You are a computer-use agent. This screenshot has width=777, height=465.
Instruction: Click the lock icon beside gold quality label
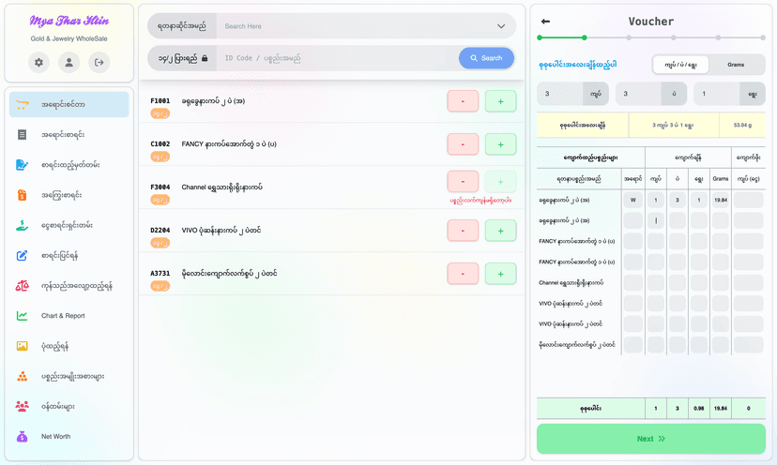(x=205, y=58)
